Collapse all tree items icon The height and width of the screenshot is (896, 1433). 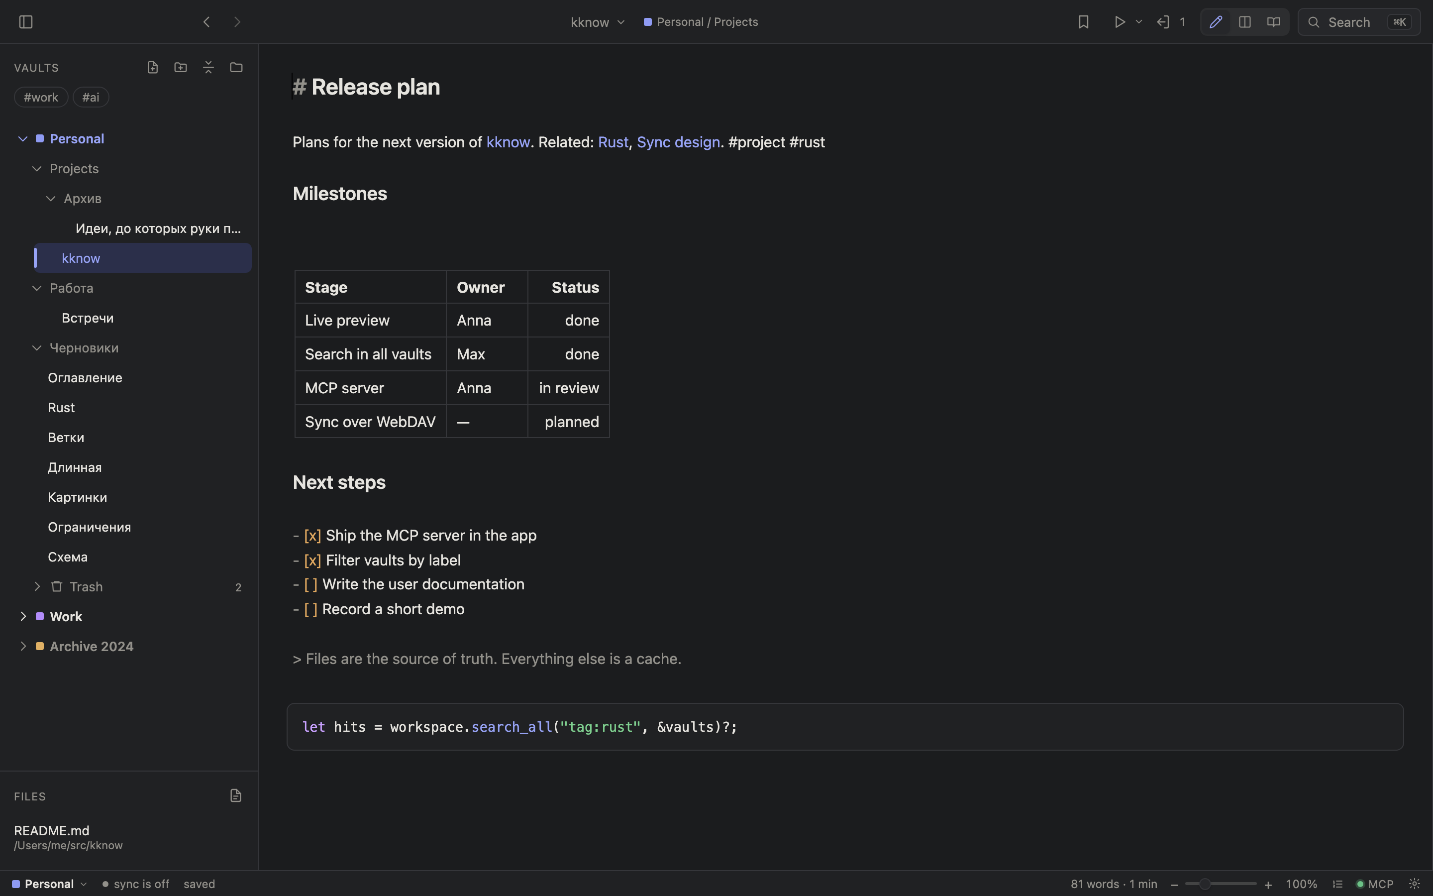click(x=208, y=67)
